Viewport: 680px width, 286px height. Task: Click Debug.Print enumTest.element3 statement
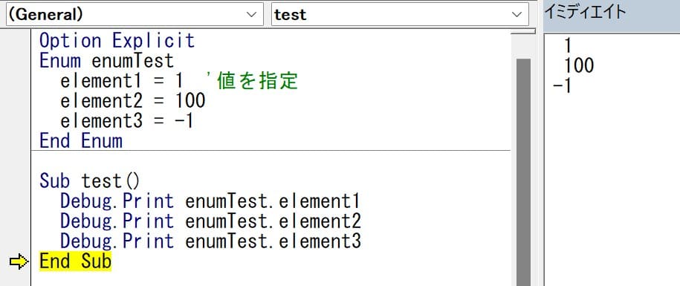(210, 241)
